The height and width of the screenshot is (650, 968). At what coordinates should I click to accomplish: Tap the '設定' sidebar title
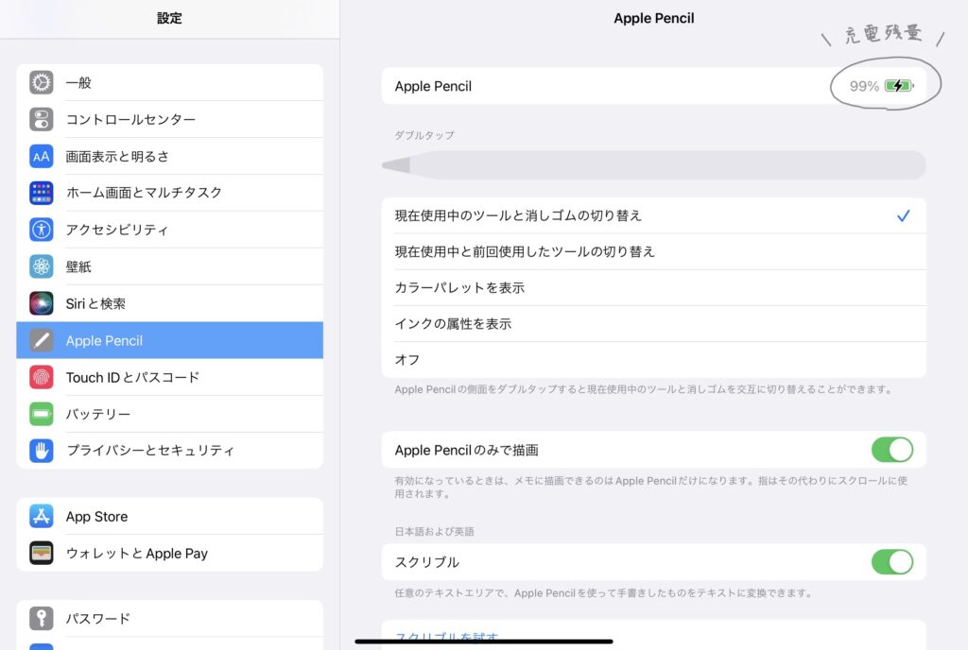coord(169,18)
